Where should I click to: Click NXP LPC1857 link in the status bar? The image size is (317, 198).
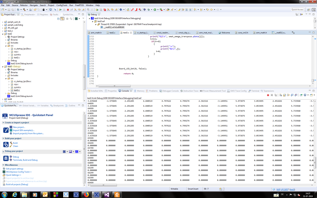point(282,189)
